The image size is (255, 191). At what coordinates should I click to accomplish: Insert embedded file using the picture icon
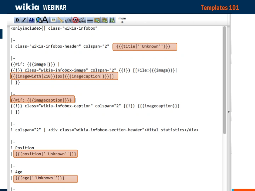53,20
